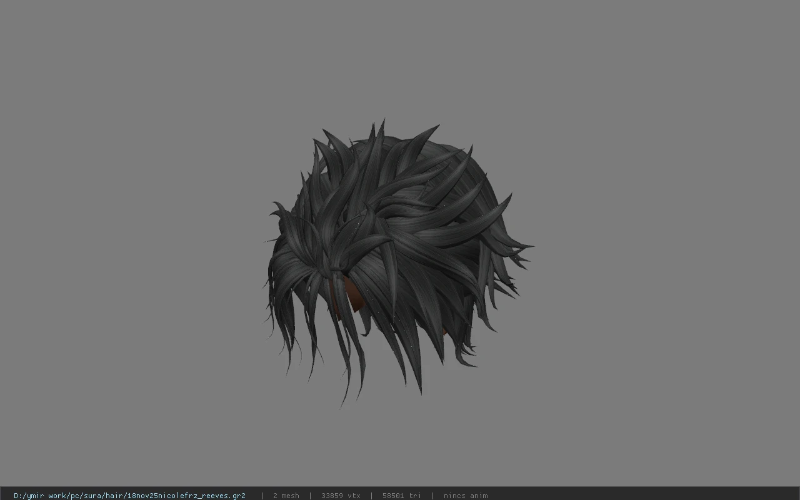
Task: Click the black spiky hair model in the viewport
Action: pyautogui.click(x=397, y=262)
